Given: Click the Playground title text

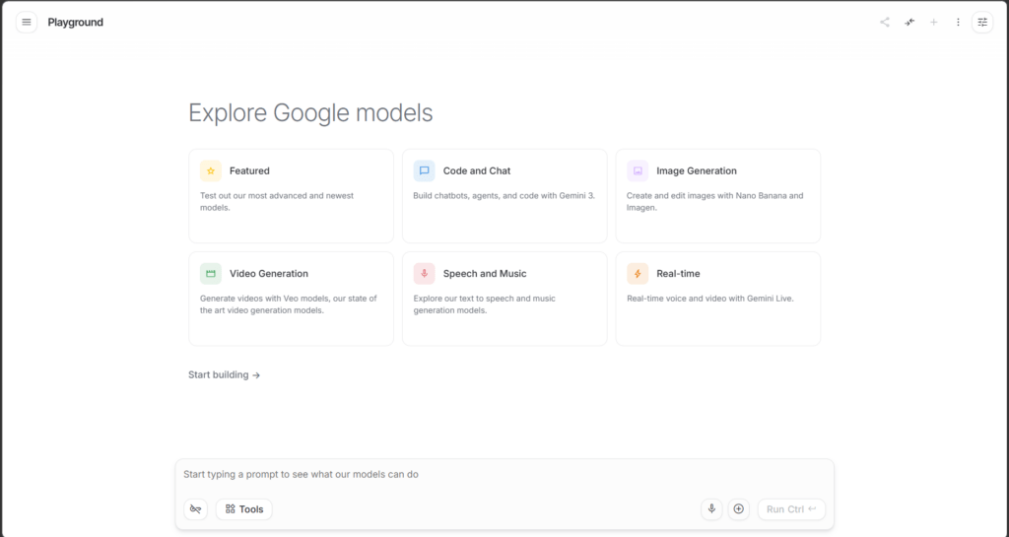Looking at the screenshot, I should point(75,22).
